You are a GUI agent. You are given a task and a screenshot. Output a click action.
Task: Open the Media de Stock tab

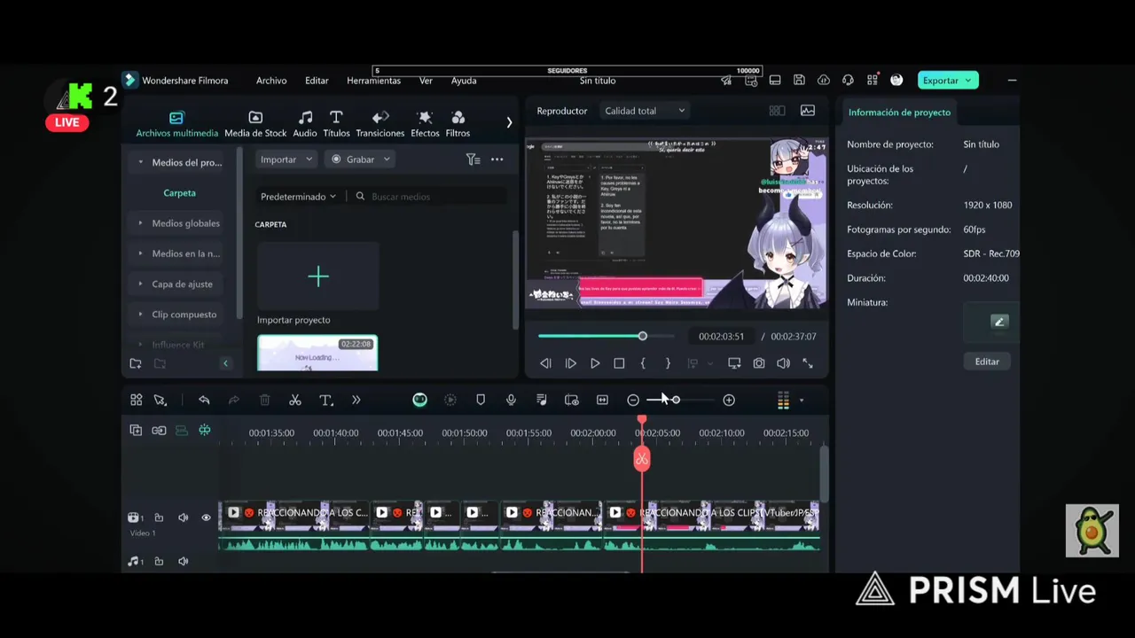(x=255, y=124)
